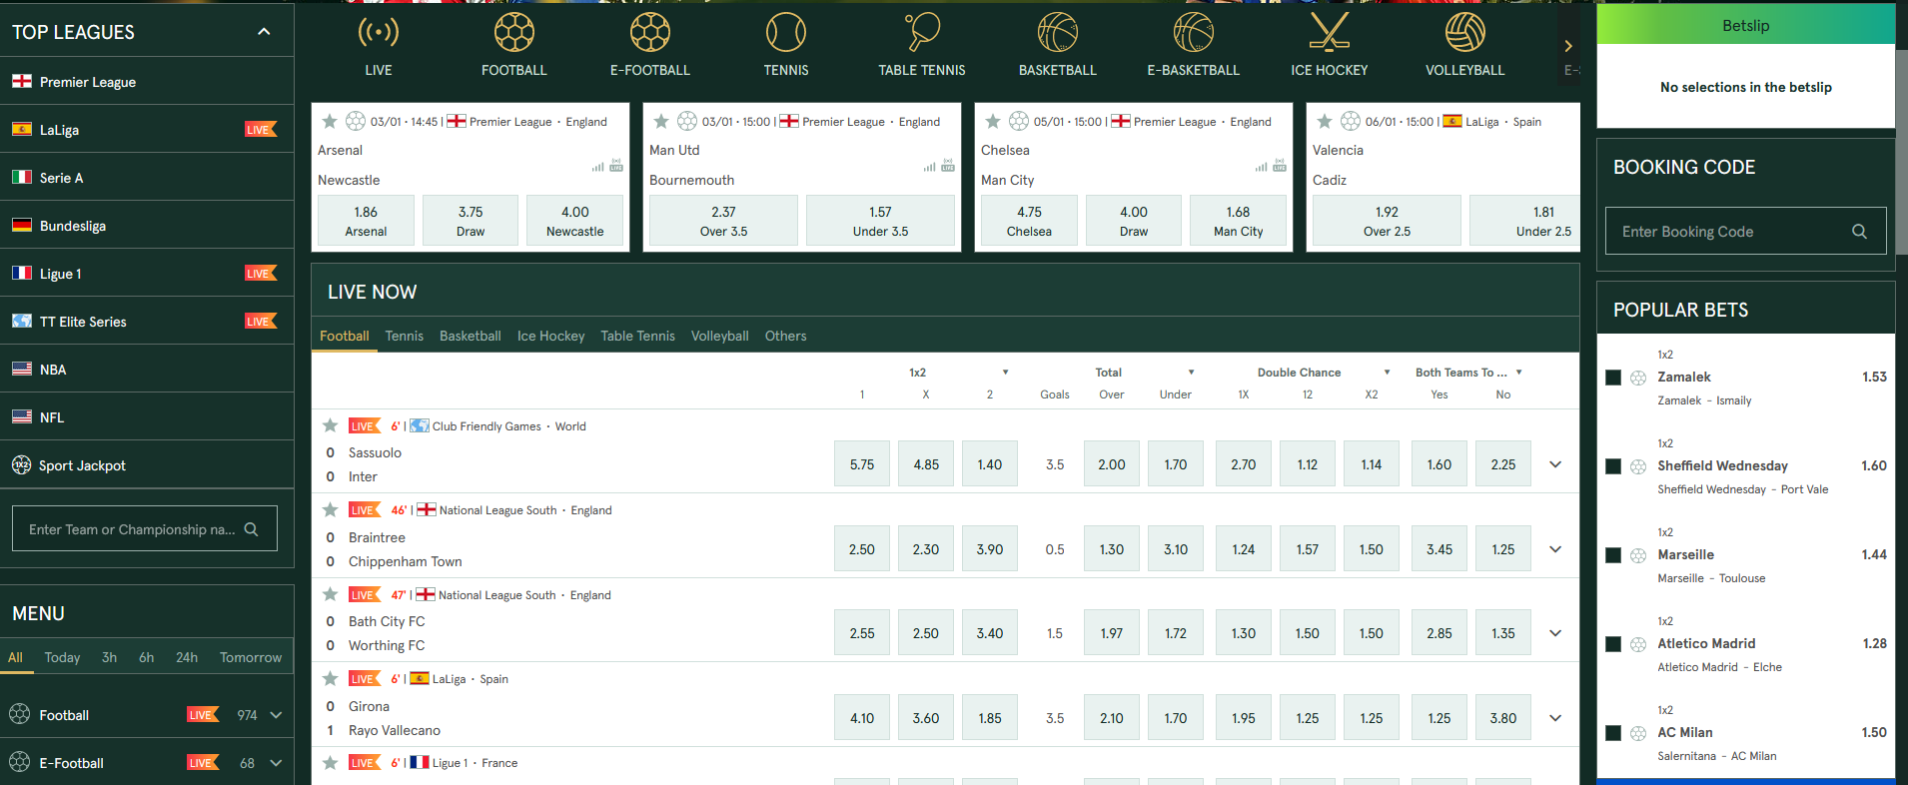Tick the AC Milan popular bet checkbox

1613,733
